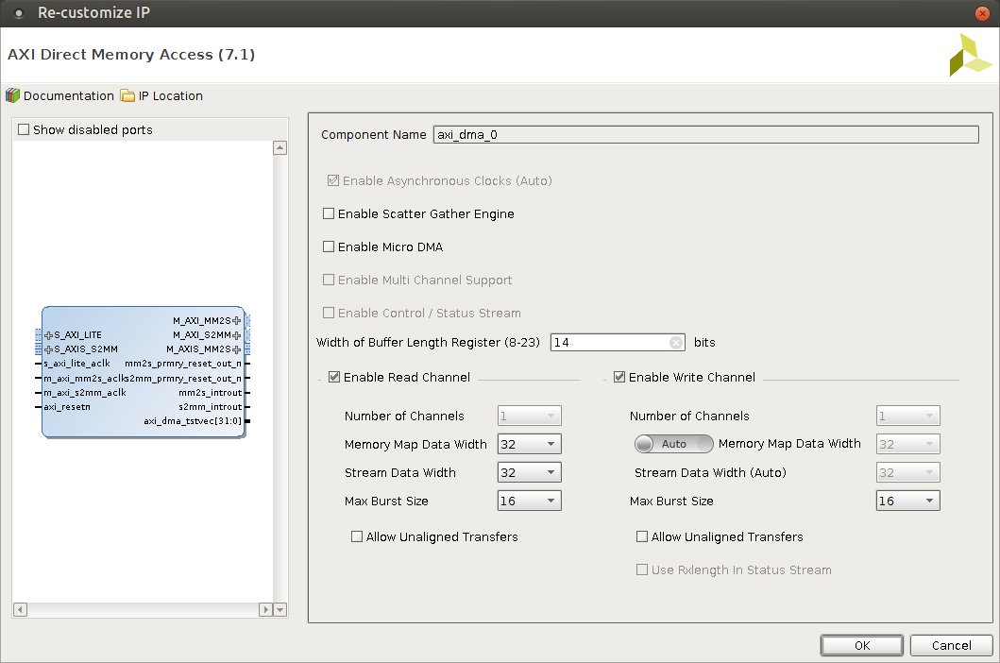This screenshot has width=1000, height=663.
Task: Clear the buffer length register value
Action: click(676, 343)
